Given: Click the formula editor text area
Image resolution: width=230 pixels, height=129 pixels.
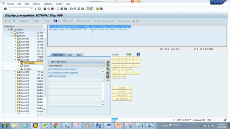Looking at the screenshot, I should pyautogui.click(x=137, y=36).
